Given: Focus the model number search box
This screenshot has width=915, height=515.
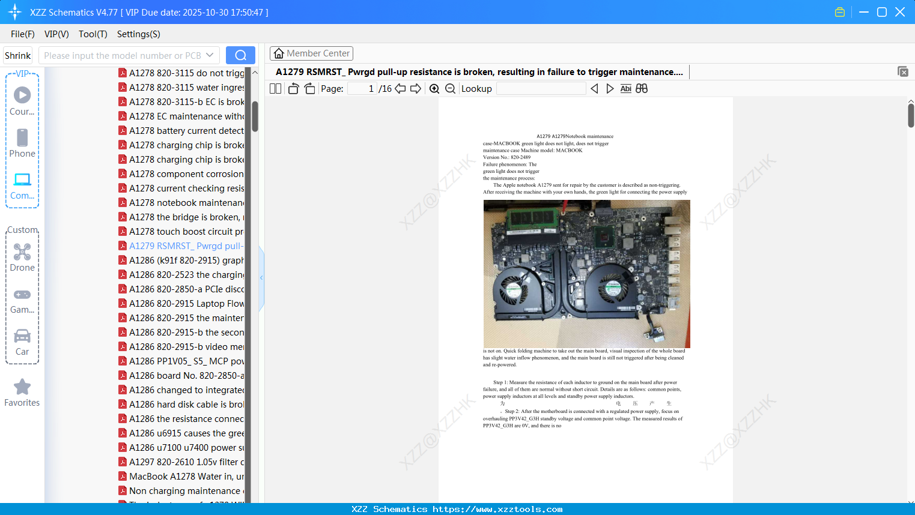Looking at the screenshot, I should 122,55.
